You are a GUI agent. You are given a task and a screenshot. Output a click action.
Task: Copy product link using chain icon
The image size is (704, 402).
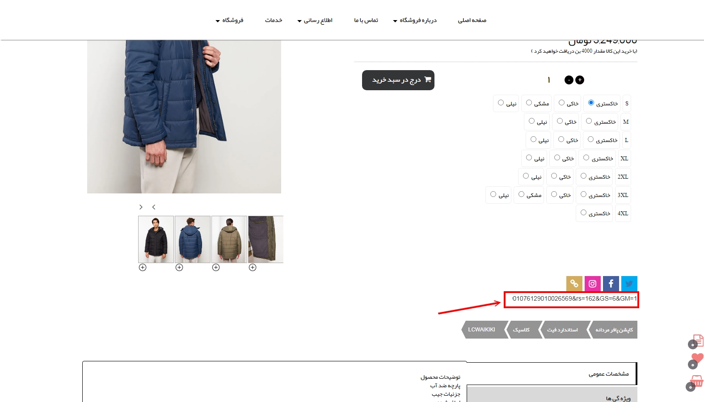click(x=574, y=284)
